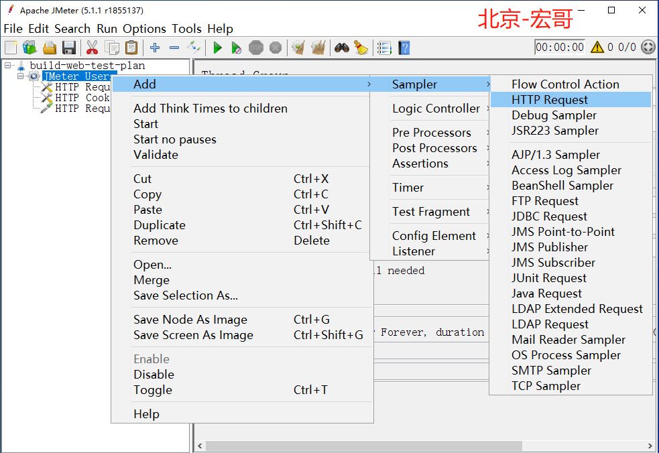
Task: Open the Help menu in menu bar
Action: 221,29
